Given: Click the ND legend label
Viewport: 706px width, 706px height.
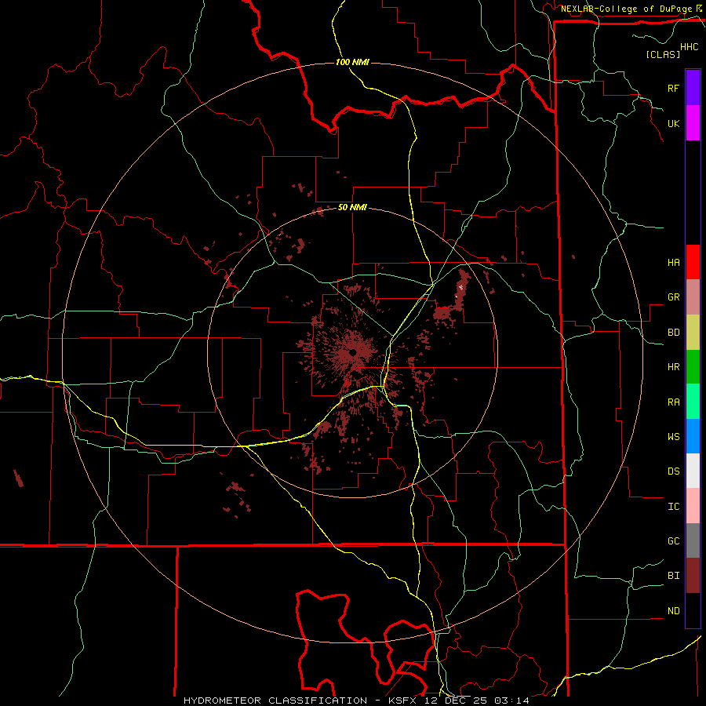Looking at the screenshot, I should pyautogui.click(x=673, y=610).
